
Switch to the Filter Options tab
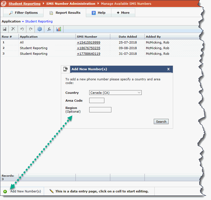23,13
